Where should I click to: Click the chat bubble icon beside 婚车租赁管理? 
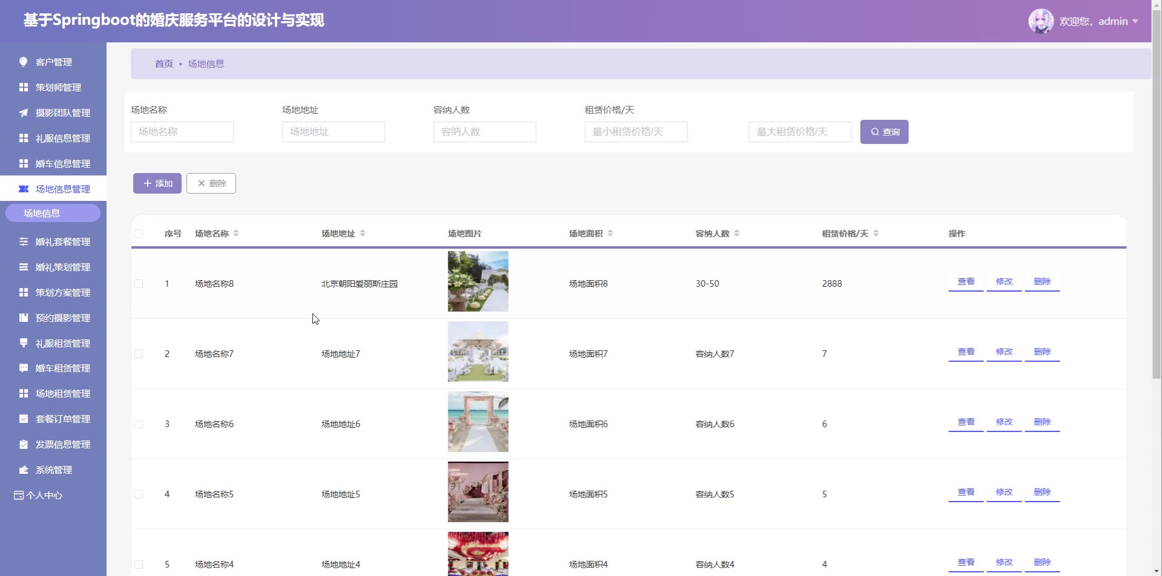(24, 368)
